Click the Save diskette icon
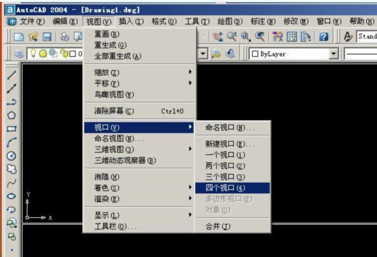 [x=47, y=37]
